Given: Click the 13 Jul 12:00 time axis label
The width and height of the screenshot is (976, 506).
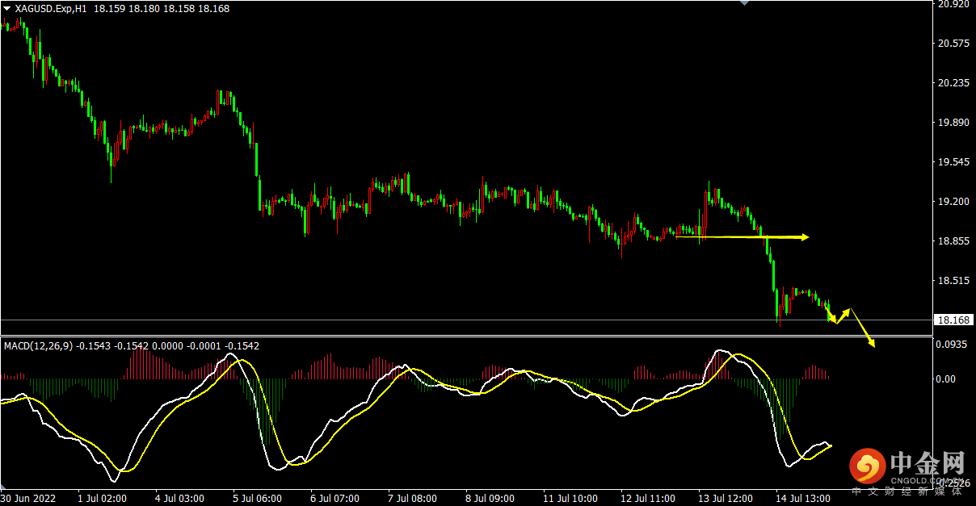Looking at the screenshot, I should (x=725, y=499).
